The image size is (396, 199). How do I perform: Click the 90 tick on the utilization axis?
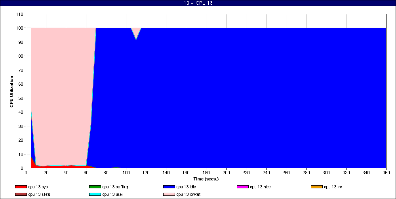tap(21, 42)
